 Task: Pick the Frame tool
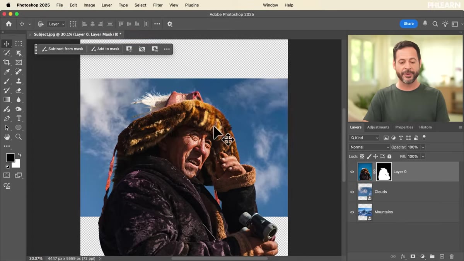19,62
